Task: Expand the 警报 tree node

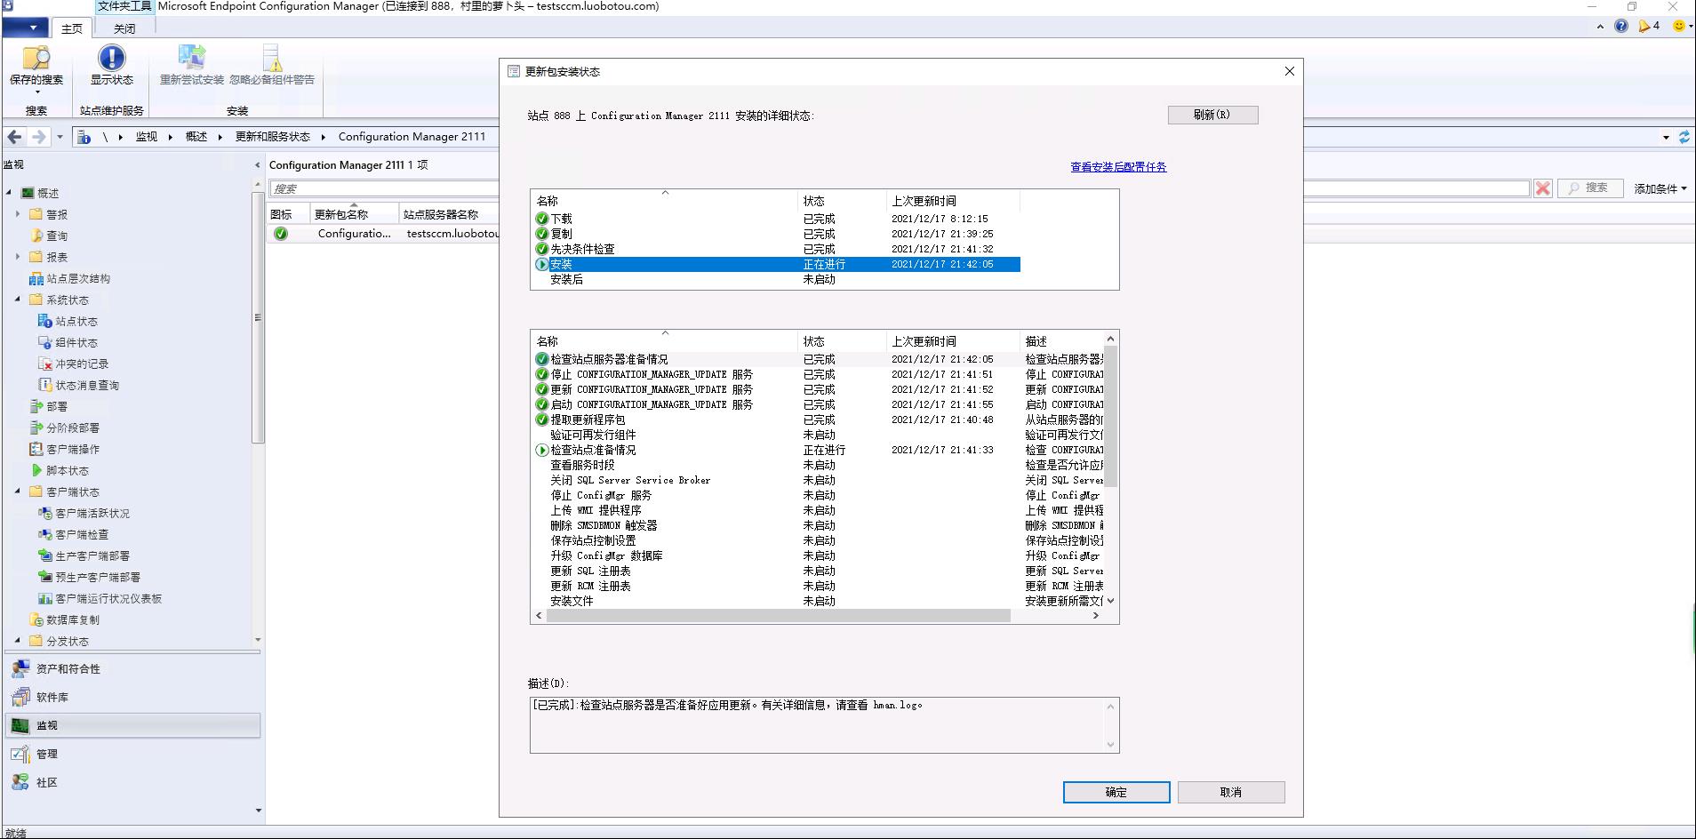Action: [18, 214]
